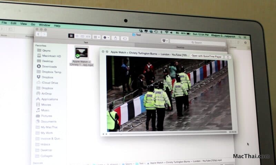Open the Dropbox toolbar dropdown

pyautogui.click(x=165, y=41)
